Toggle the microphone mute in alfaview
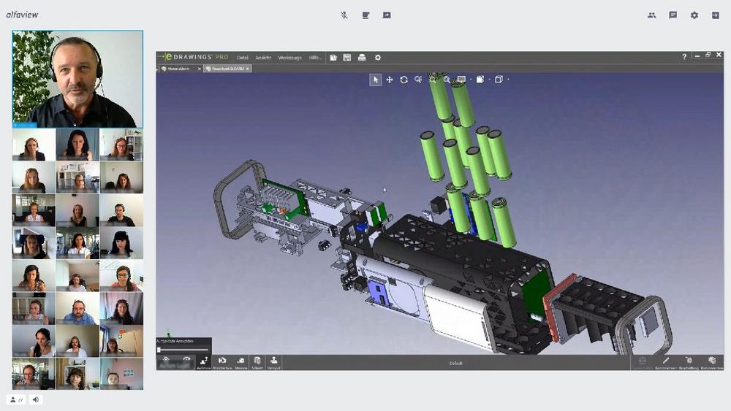 coord(344,15)
